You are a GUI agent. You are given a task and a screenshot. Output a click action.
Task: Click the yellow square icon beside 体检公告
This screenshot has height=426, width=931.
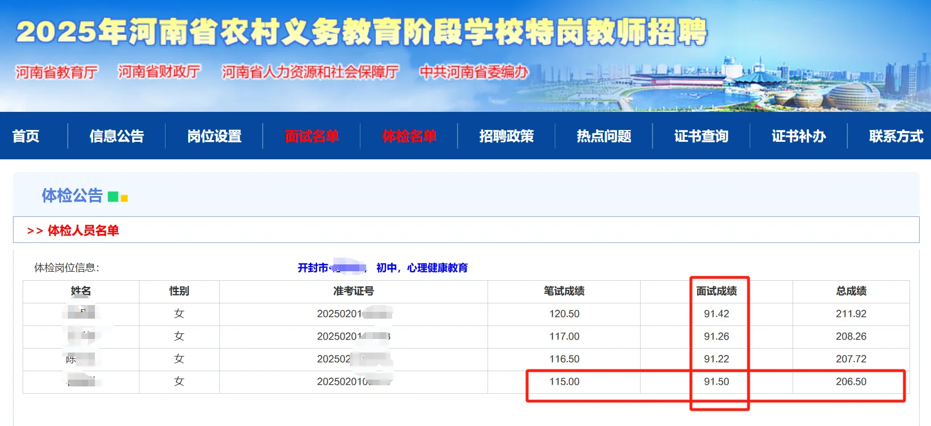coord(124,198)
